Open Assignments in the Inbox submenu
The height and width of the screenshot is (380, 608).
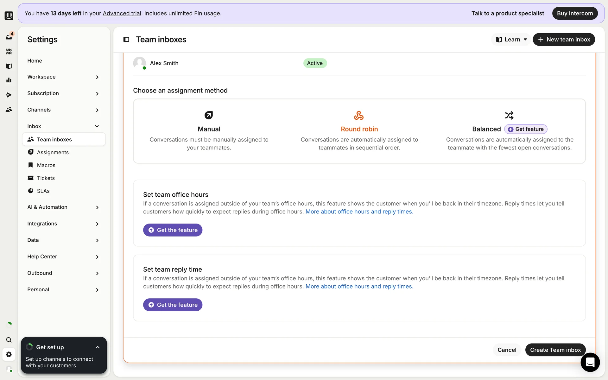[x=53, y=152]
